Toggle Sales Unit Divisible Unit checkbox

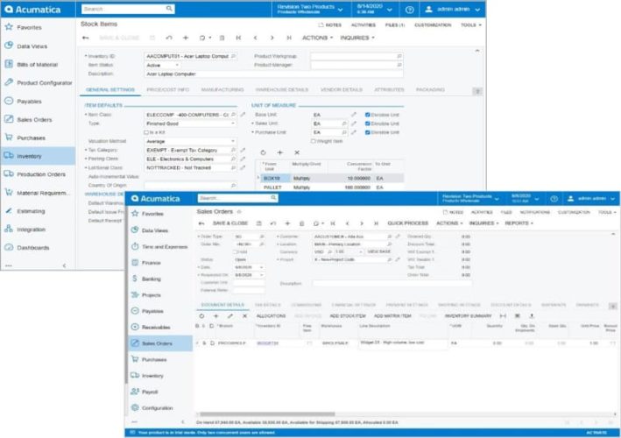(x=368, y=124)
